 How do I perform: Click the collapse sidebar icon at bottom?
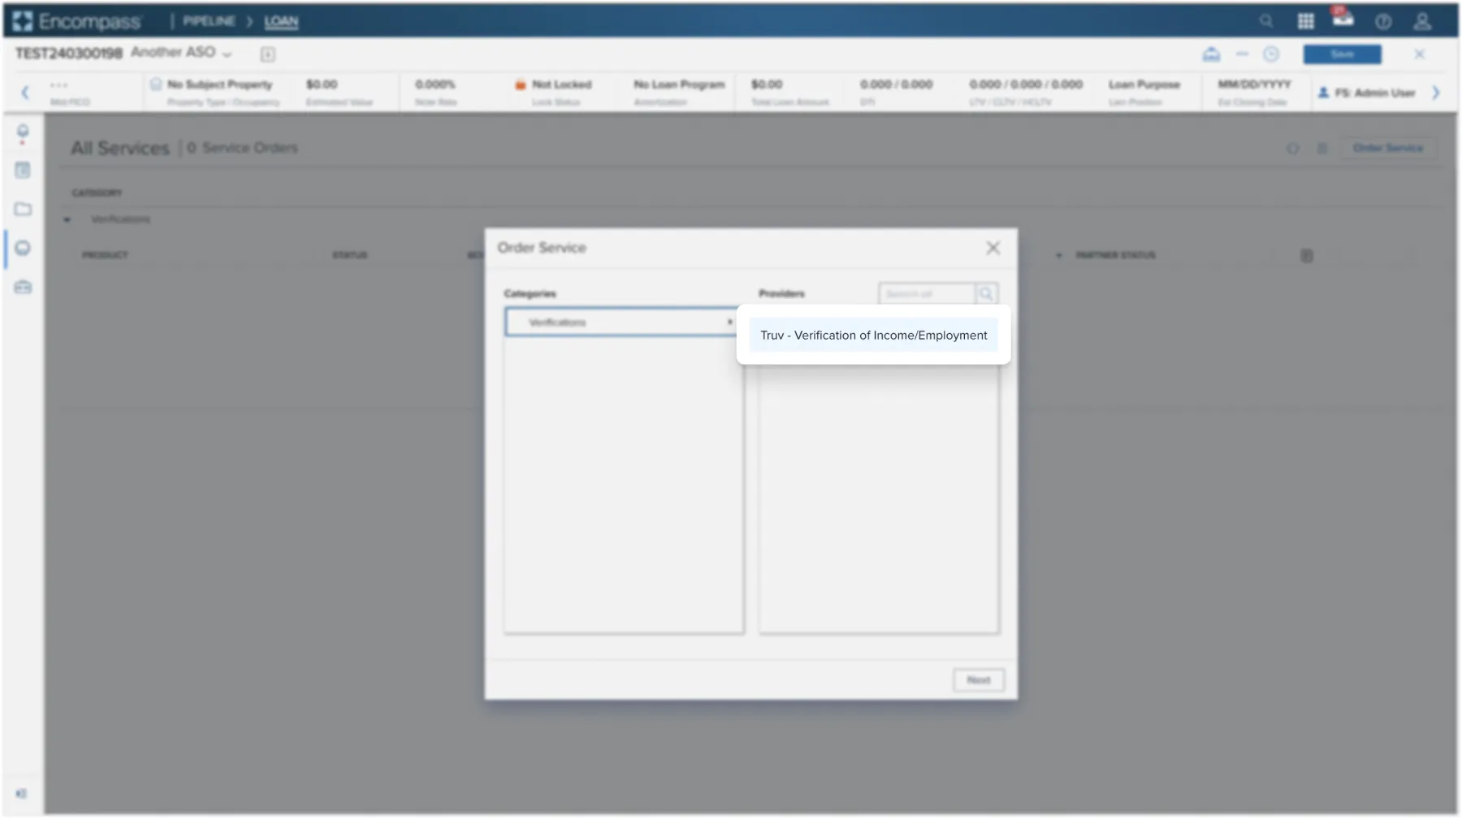[x=22, y=794]
